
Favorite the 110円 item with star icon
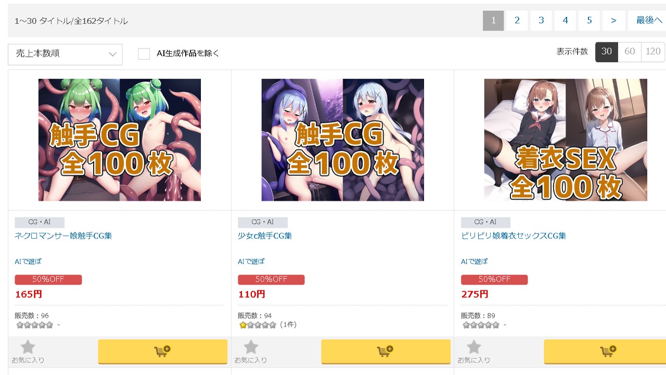(x=251, y=352)
